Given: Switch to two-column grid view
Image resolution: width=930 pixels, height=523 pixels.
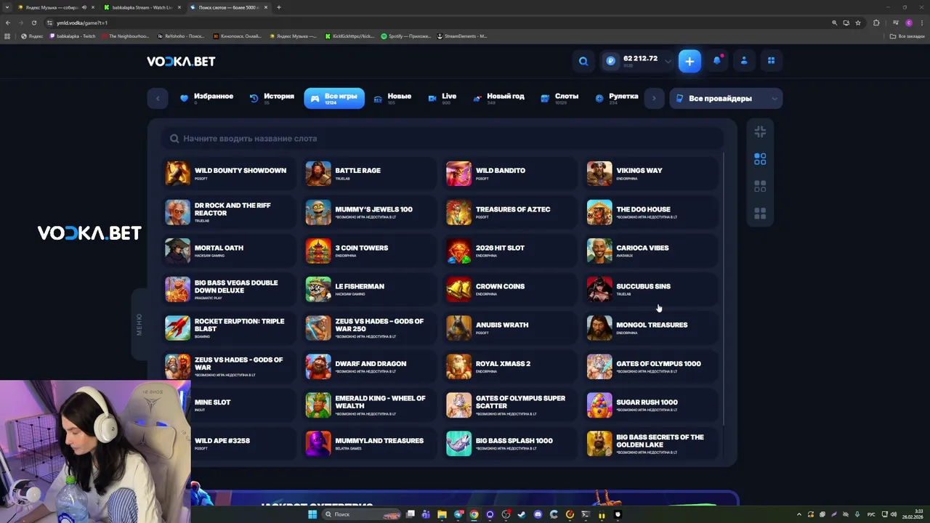Looking at the screenshot, I should tap(760, 159).
